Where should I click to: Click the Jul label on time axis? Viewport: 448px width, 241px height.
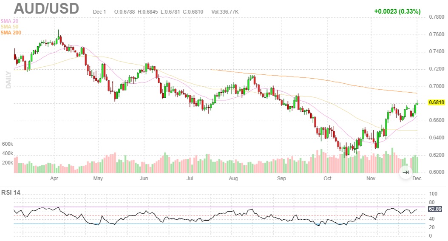190,179
